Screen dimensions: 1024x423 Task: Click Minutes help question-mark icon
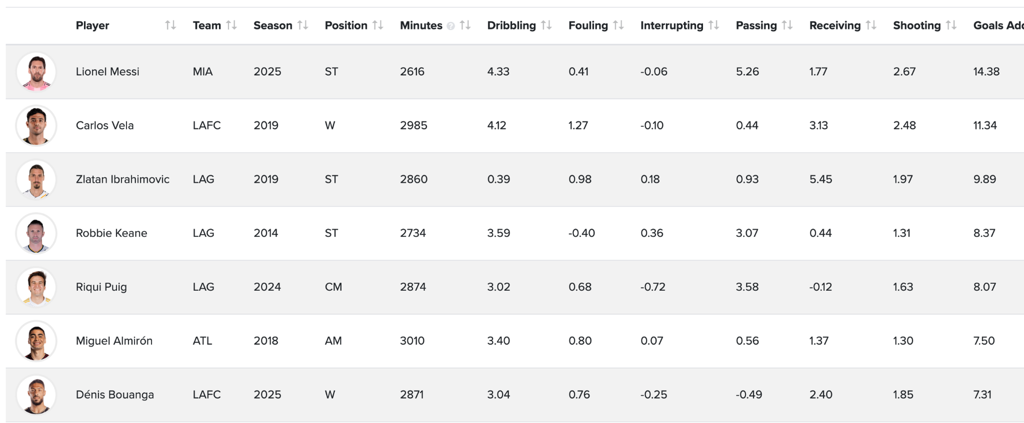451,26
